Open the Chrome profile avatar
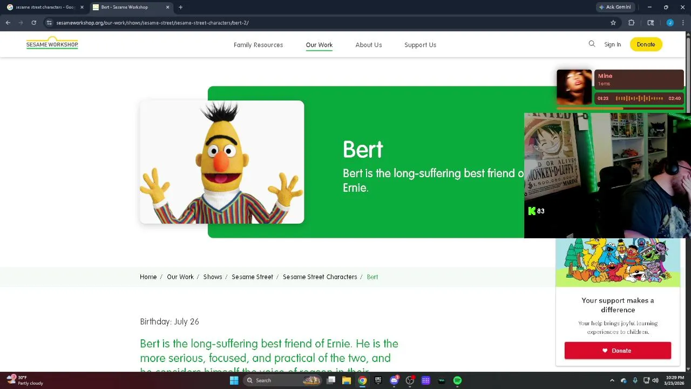Image resolution: width=691 pixels, height=389 pixels. click(x=670, y=23)
